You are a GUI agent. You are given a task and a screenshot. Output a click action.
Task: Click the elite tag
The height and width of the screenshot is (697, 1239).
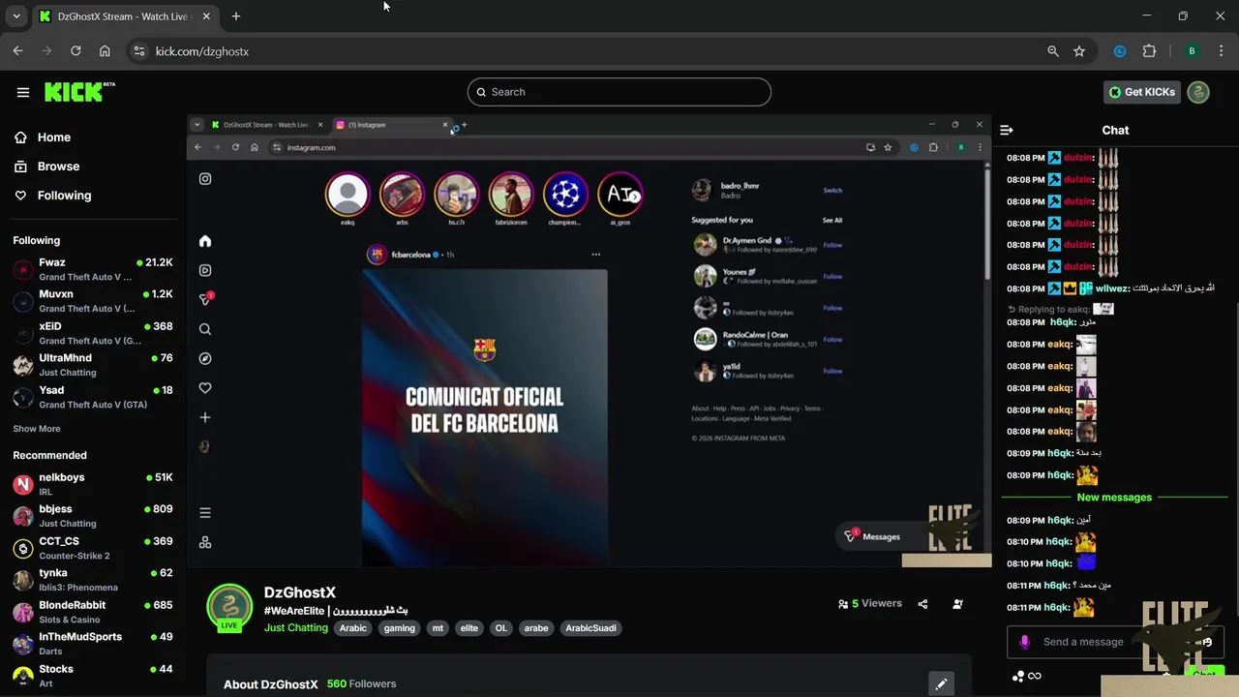[469, 628]
